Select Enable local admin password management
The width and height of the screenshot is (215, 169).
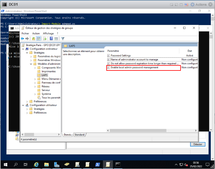(134, 68)
